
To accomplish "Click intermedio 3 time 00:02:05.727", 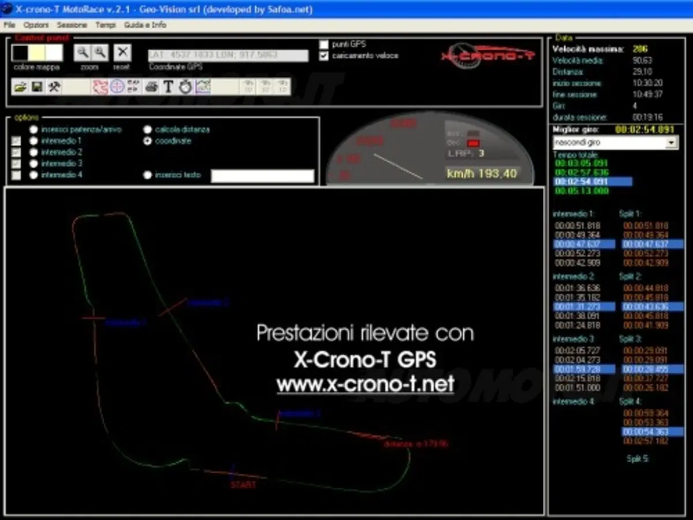I will click(577, 350).
